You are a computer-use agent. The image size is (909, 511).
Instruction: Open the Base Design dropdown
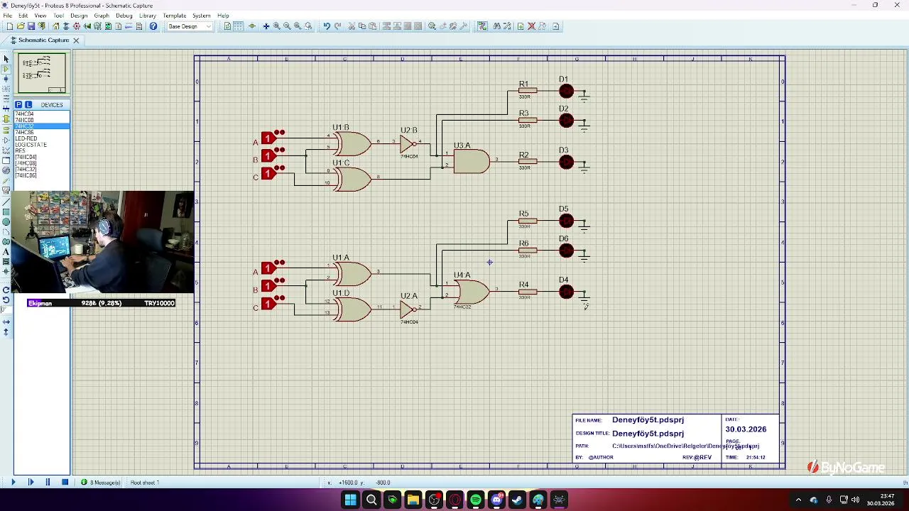pyautogui.click(x=189, y=26)
